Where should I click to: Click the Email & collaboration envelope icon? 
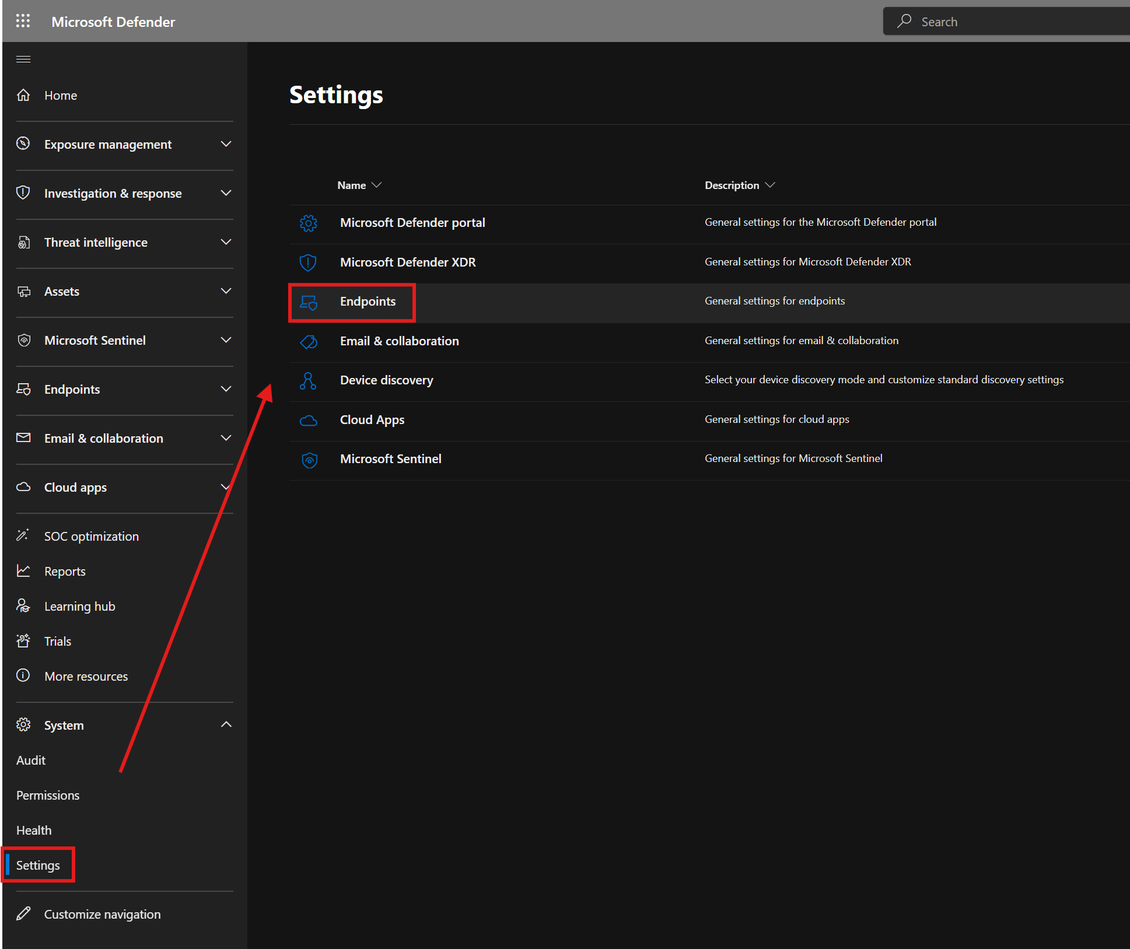coord(23,437)
